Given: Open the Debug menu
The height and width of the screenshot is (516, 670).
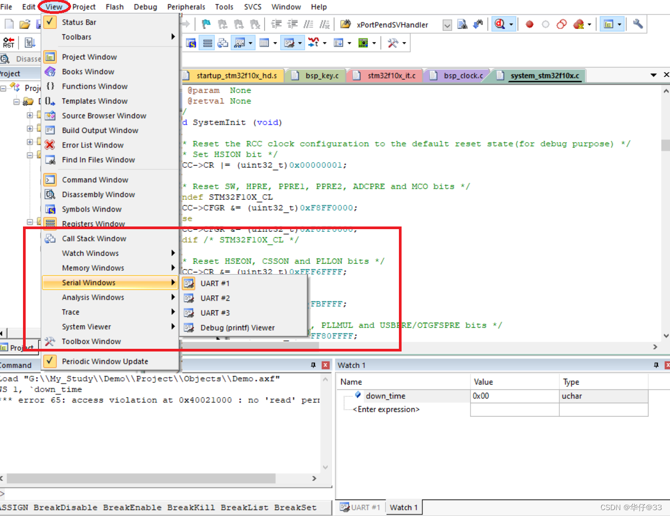Looking at the screenshot, I should [145, 7].
